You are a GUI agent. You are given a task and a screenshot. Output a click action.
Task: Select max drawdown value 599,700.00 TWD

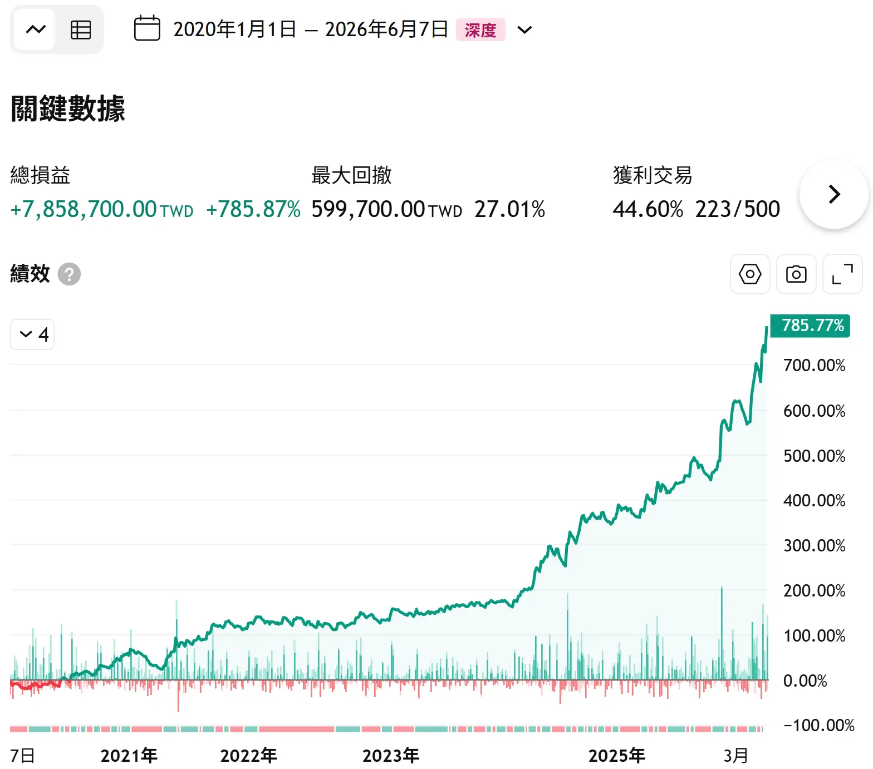point(387,209)
